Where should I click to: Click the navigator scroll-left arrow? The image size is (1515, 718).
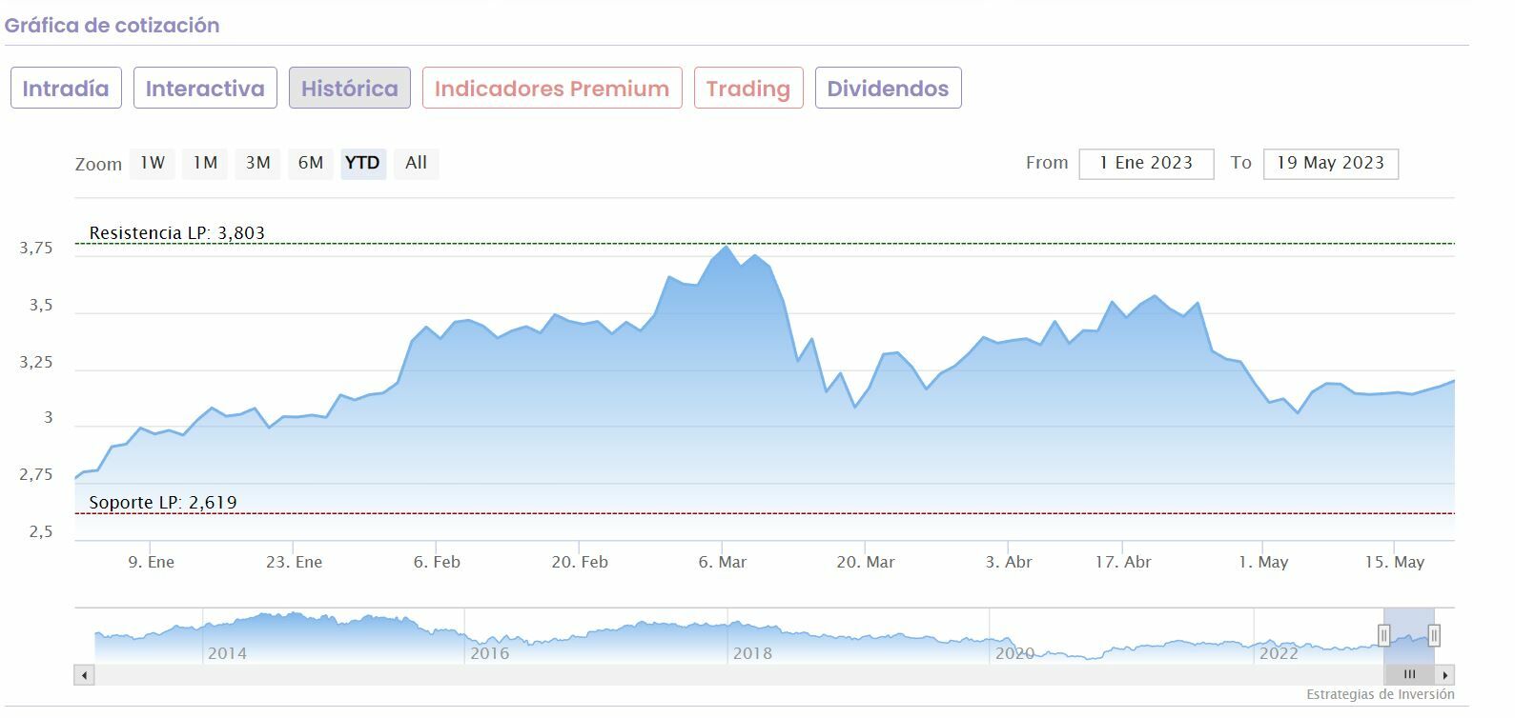click(x=85, y=675)
